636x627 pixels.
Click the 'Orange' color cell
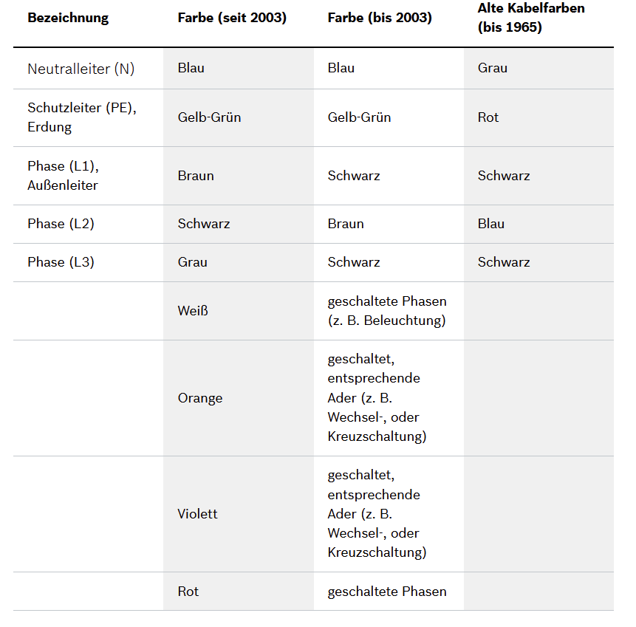pyautogui.click(x=200, y=398)
